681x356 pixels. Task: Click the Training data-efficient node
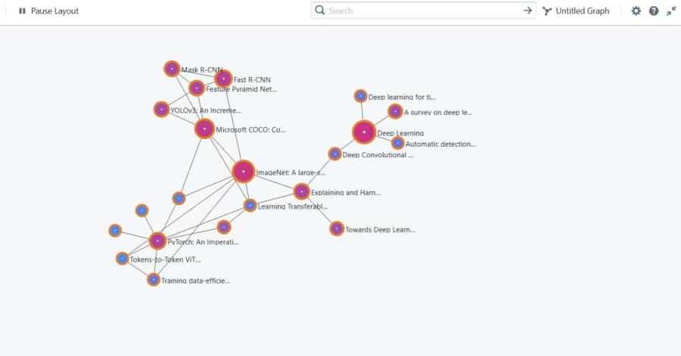[x=154, y=280]
